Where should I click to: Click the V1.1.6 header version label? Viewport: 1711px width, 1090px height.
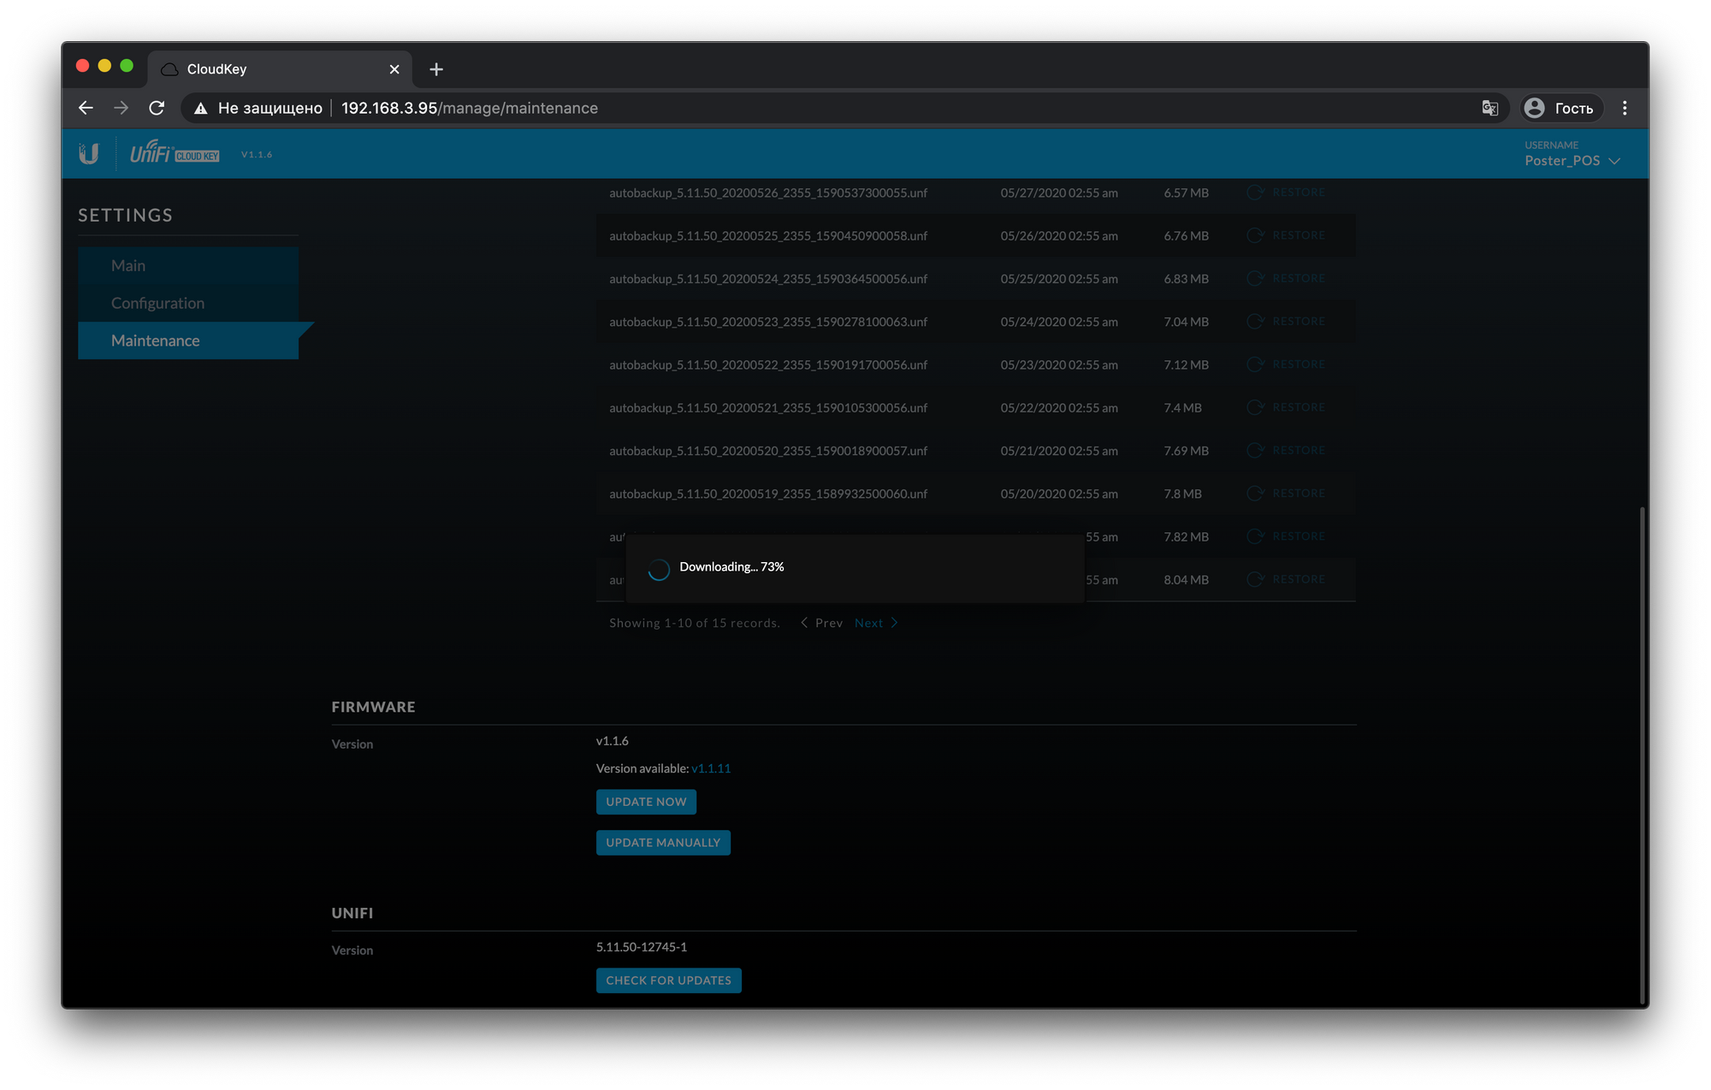[257, 155]
